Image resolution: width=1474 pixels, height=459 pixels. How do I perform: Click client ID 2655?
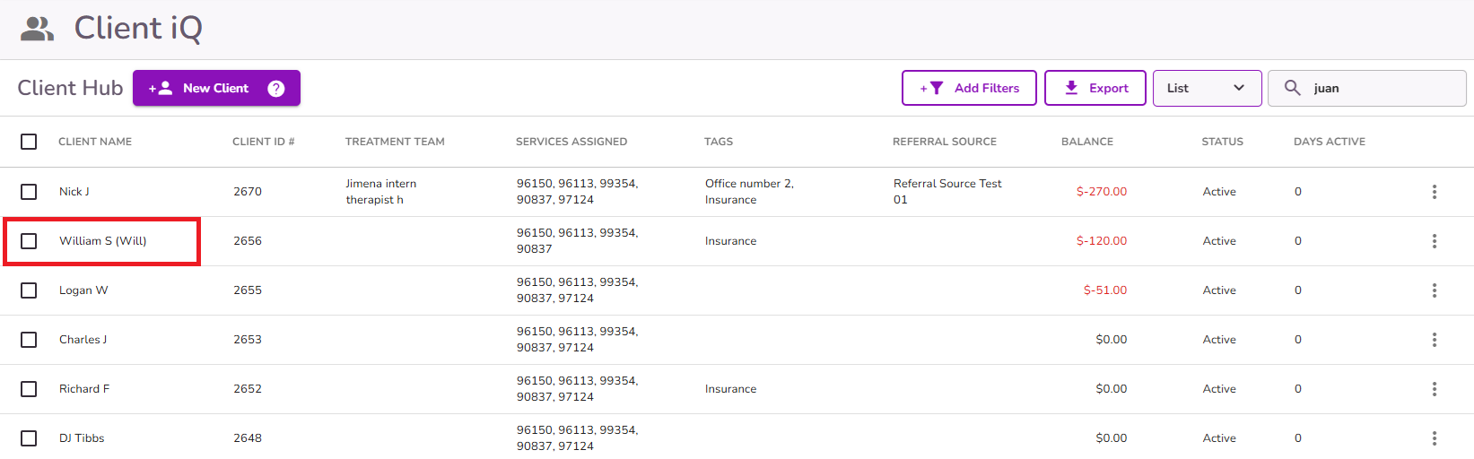248,290
